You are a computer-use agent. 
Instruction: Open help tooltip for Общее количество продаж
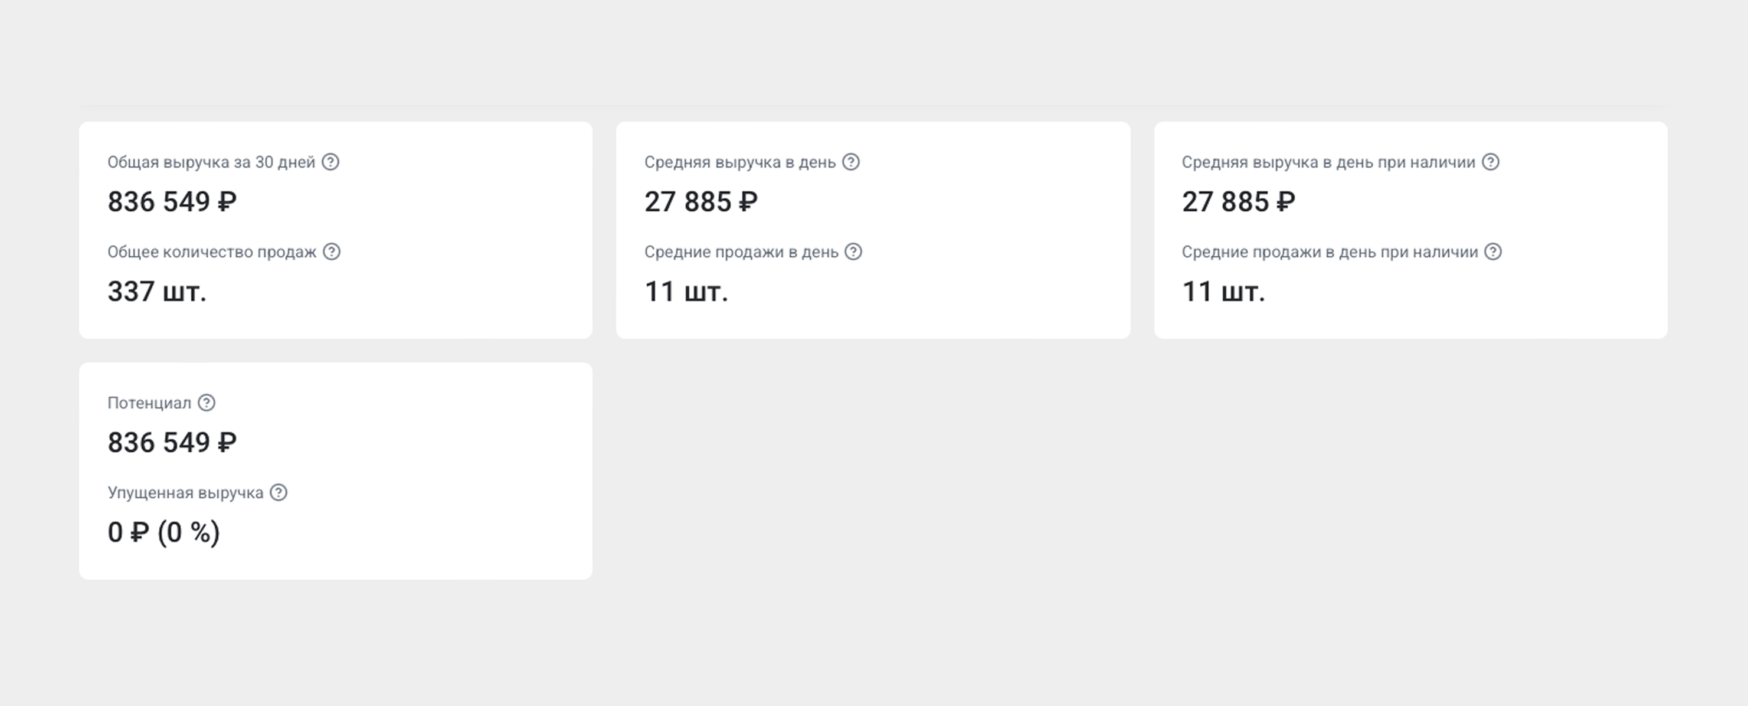[331, 251]
